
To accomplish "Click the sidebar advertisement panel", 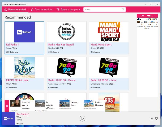I will (x=147, y=55).
